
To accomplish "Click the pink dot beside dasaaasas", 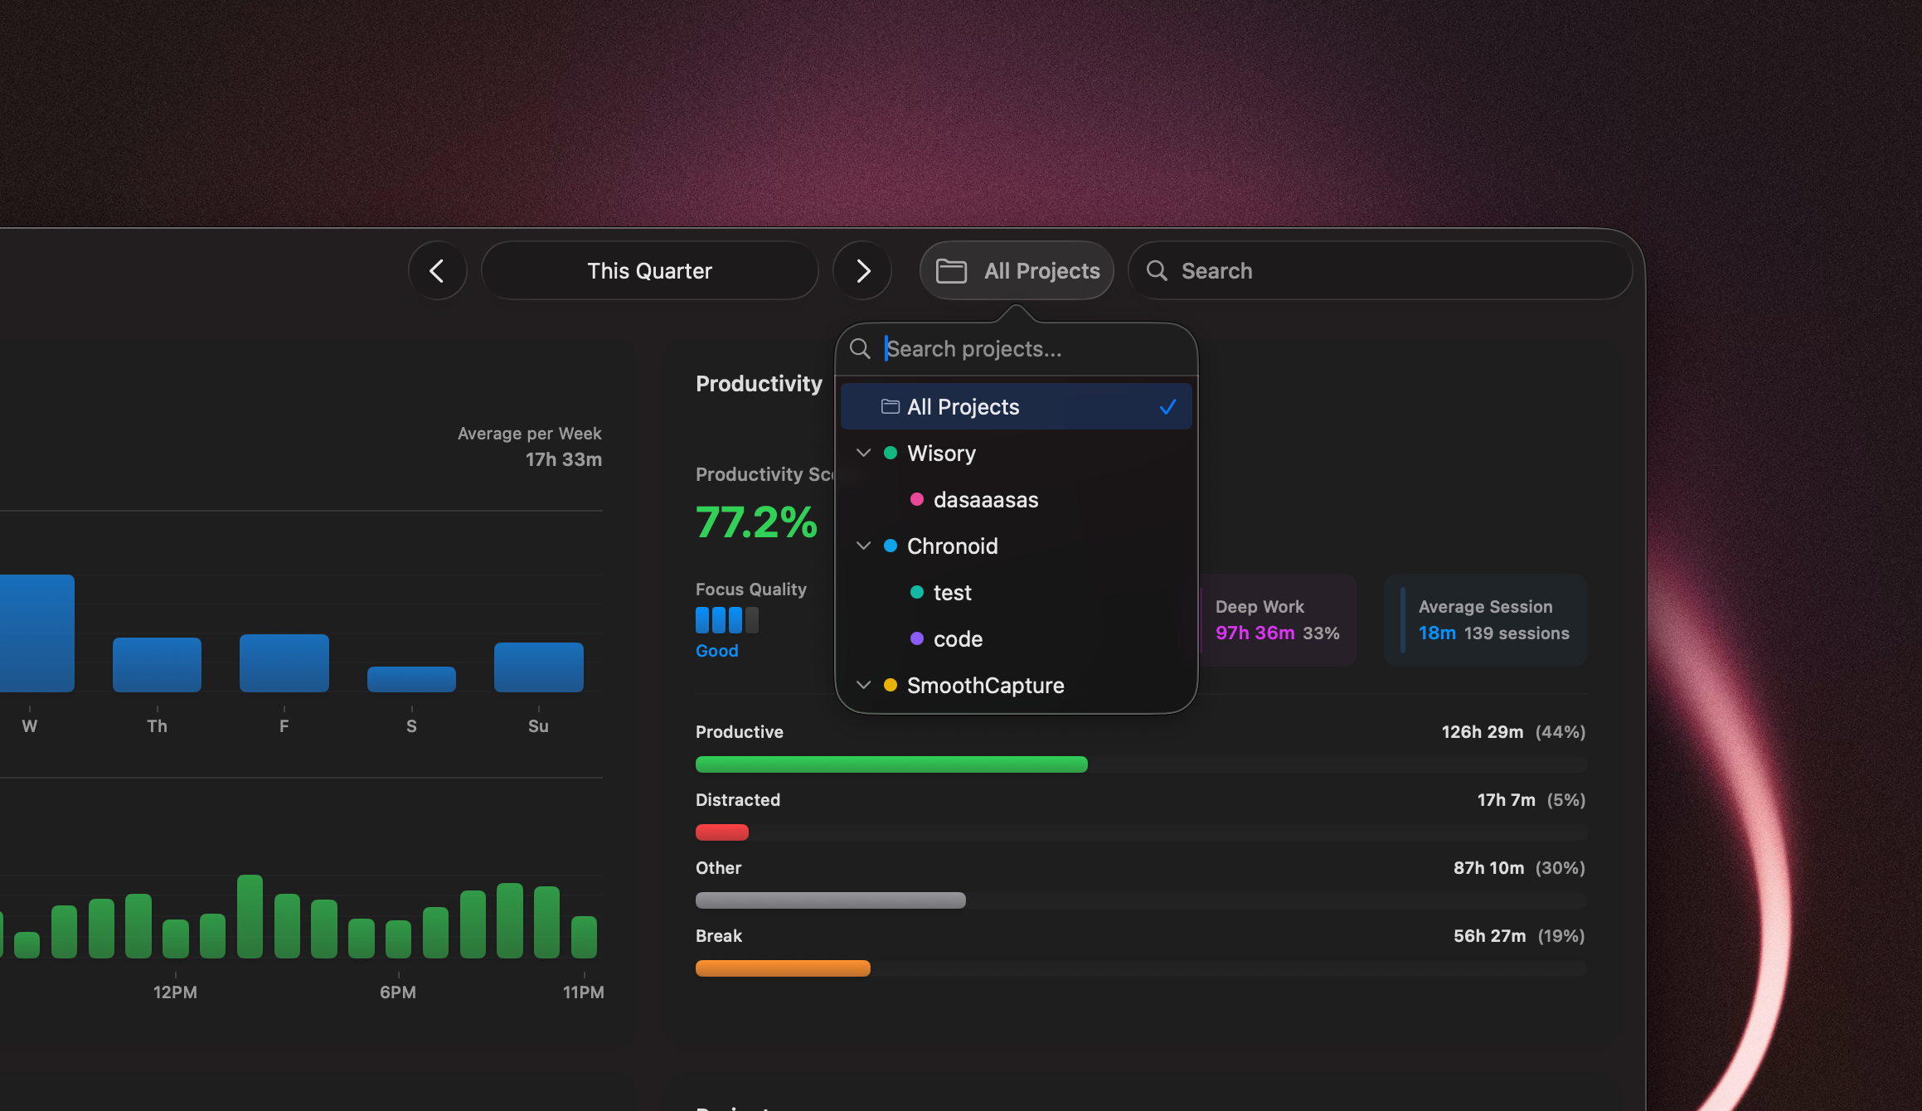I will tap(917, 499).
